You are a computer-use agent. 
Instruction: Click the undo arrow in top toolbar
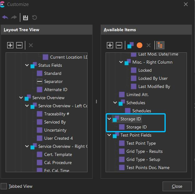point(5,17)
